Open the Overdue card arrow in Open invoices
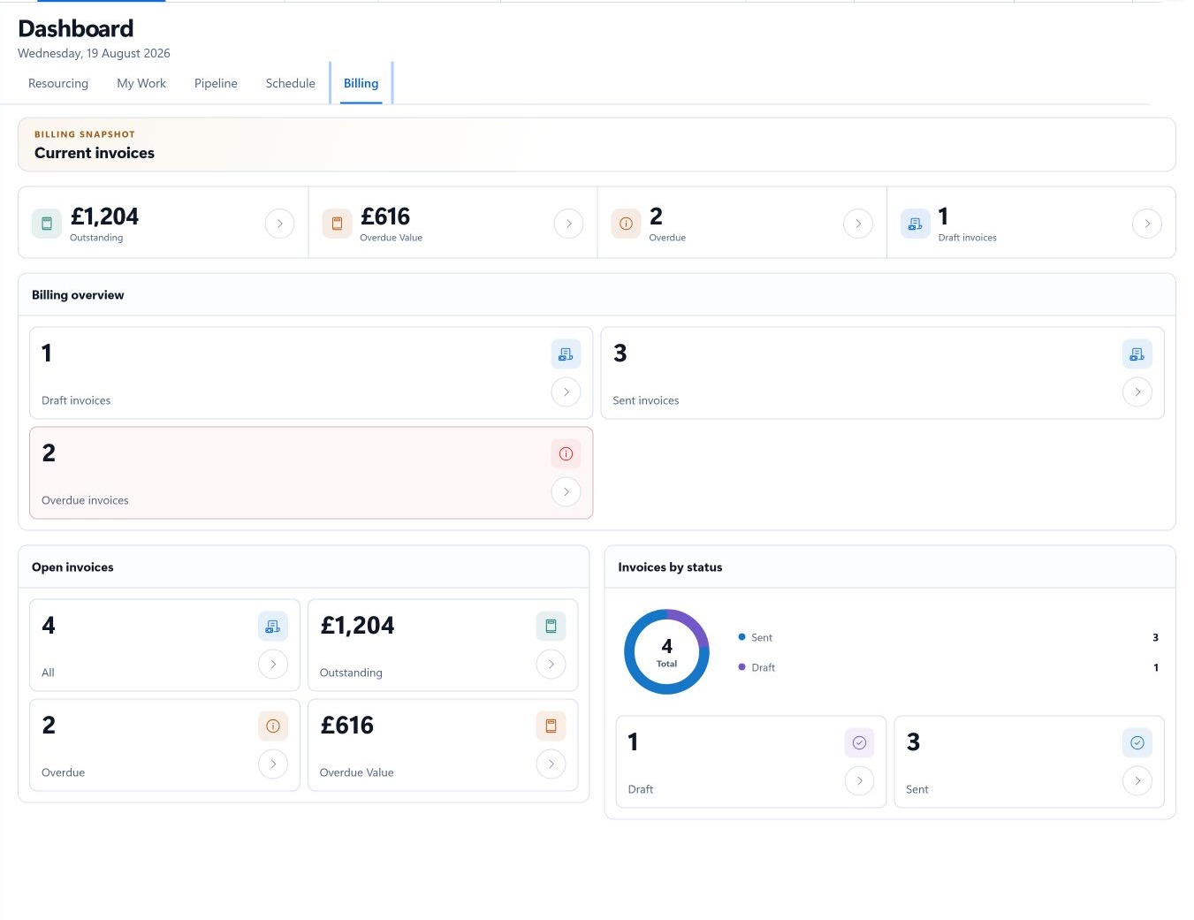 tap(273, 764)
